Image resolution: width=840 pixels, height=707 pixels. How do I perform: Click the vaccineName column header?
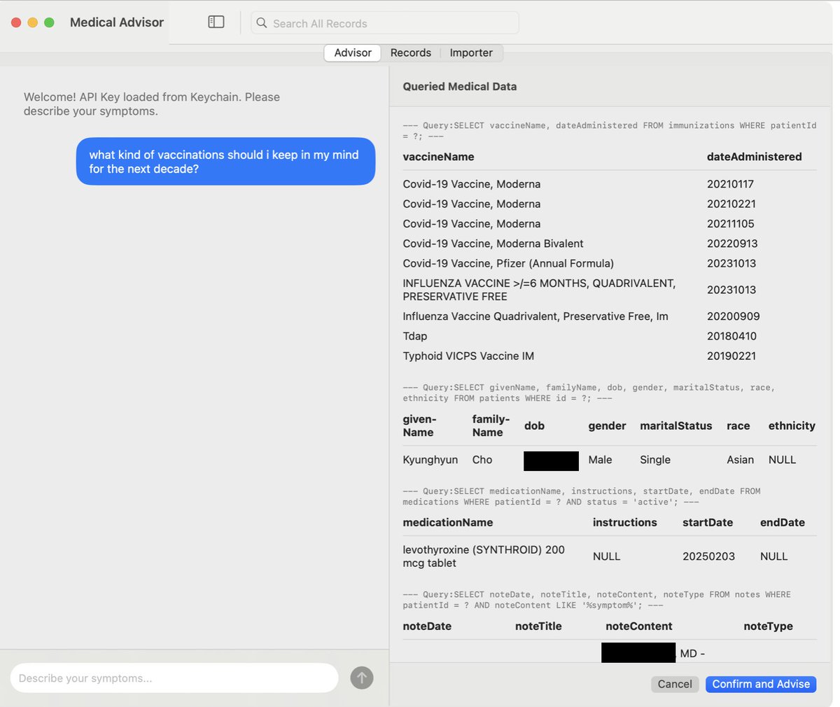[x=438, y=157]
